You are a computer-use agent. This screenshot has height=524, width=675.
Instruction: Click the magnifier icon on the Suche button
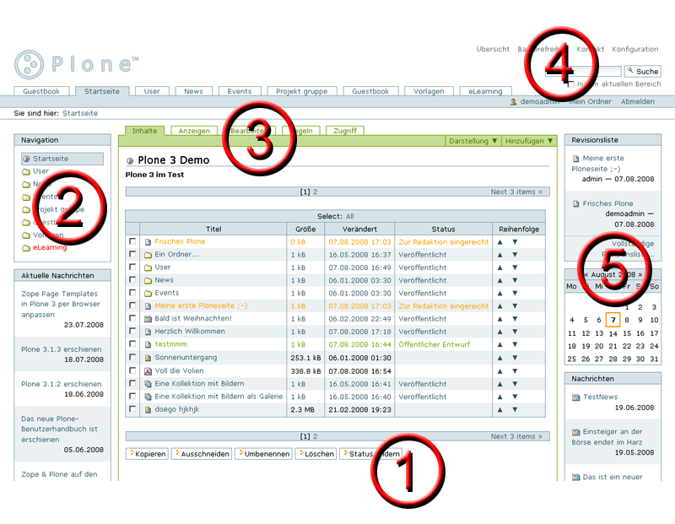pos(629,71)
